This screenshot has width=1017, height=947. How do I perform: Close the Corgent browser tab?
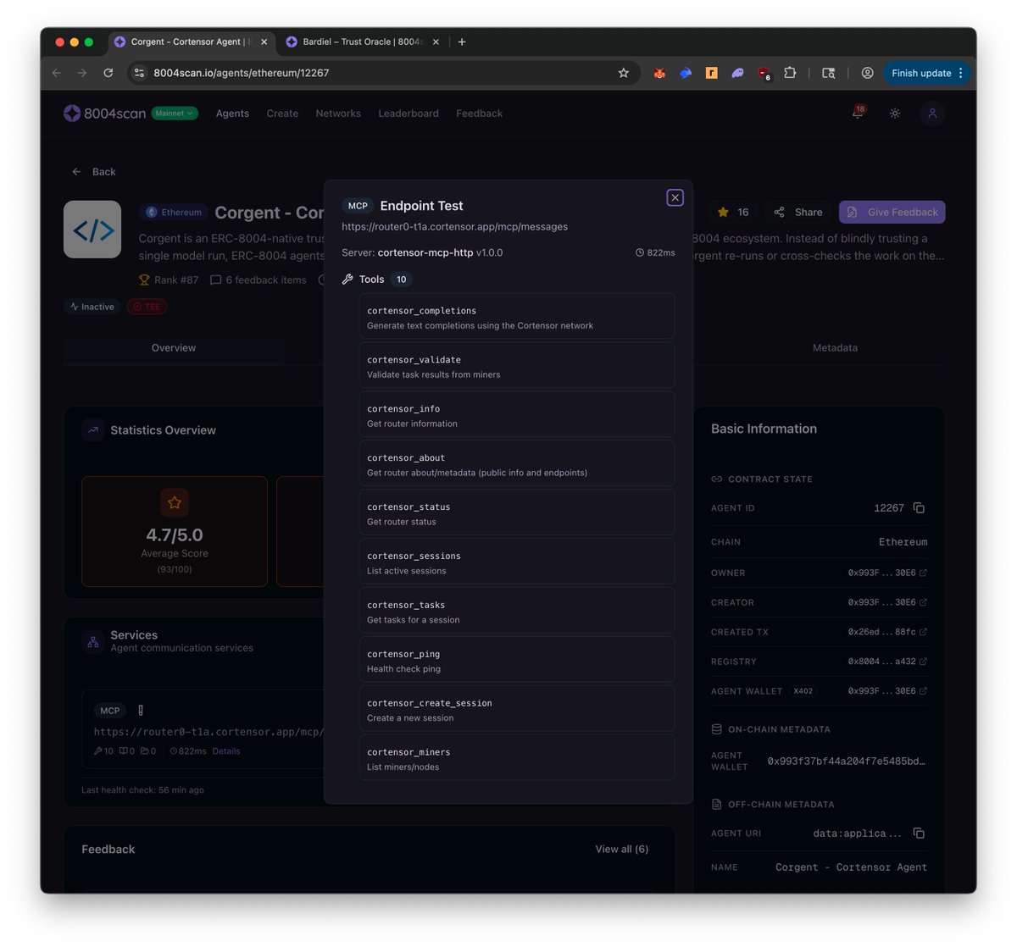click(x=264, y=42)
